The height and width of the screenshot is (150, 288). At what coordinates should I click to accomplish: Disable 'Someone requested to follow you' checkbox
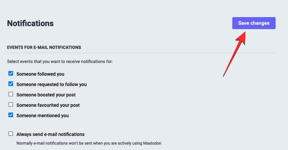(11, 84)
